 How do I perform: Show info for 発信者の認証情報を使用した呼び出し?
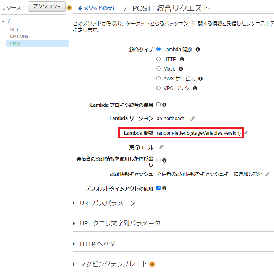click(164, 160)
